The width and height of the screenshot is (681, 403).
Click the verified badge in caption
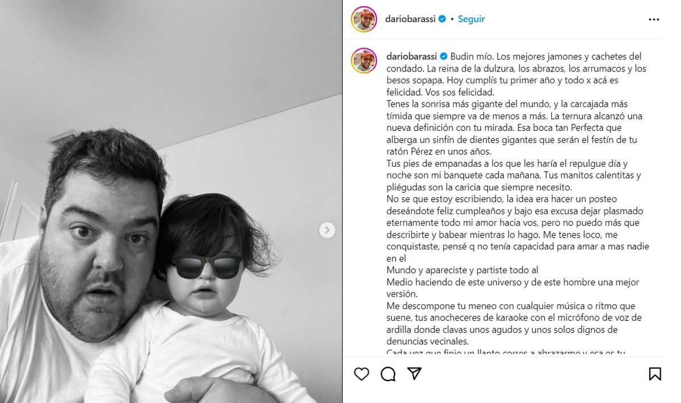tap(443, 57)
